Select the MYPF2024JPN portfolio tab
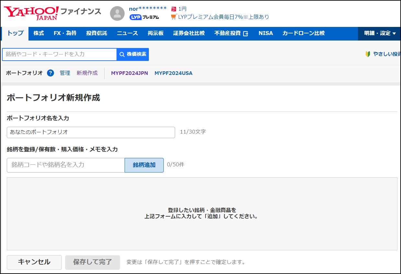This screenshot has width=401, height=274. coord(129,73)
